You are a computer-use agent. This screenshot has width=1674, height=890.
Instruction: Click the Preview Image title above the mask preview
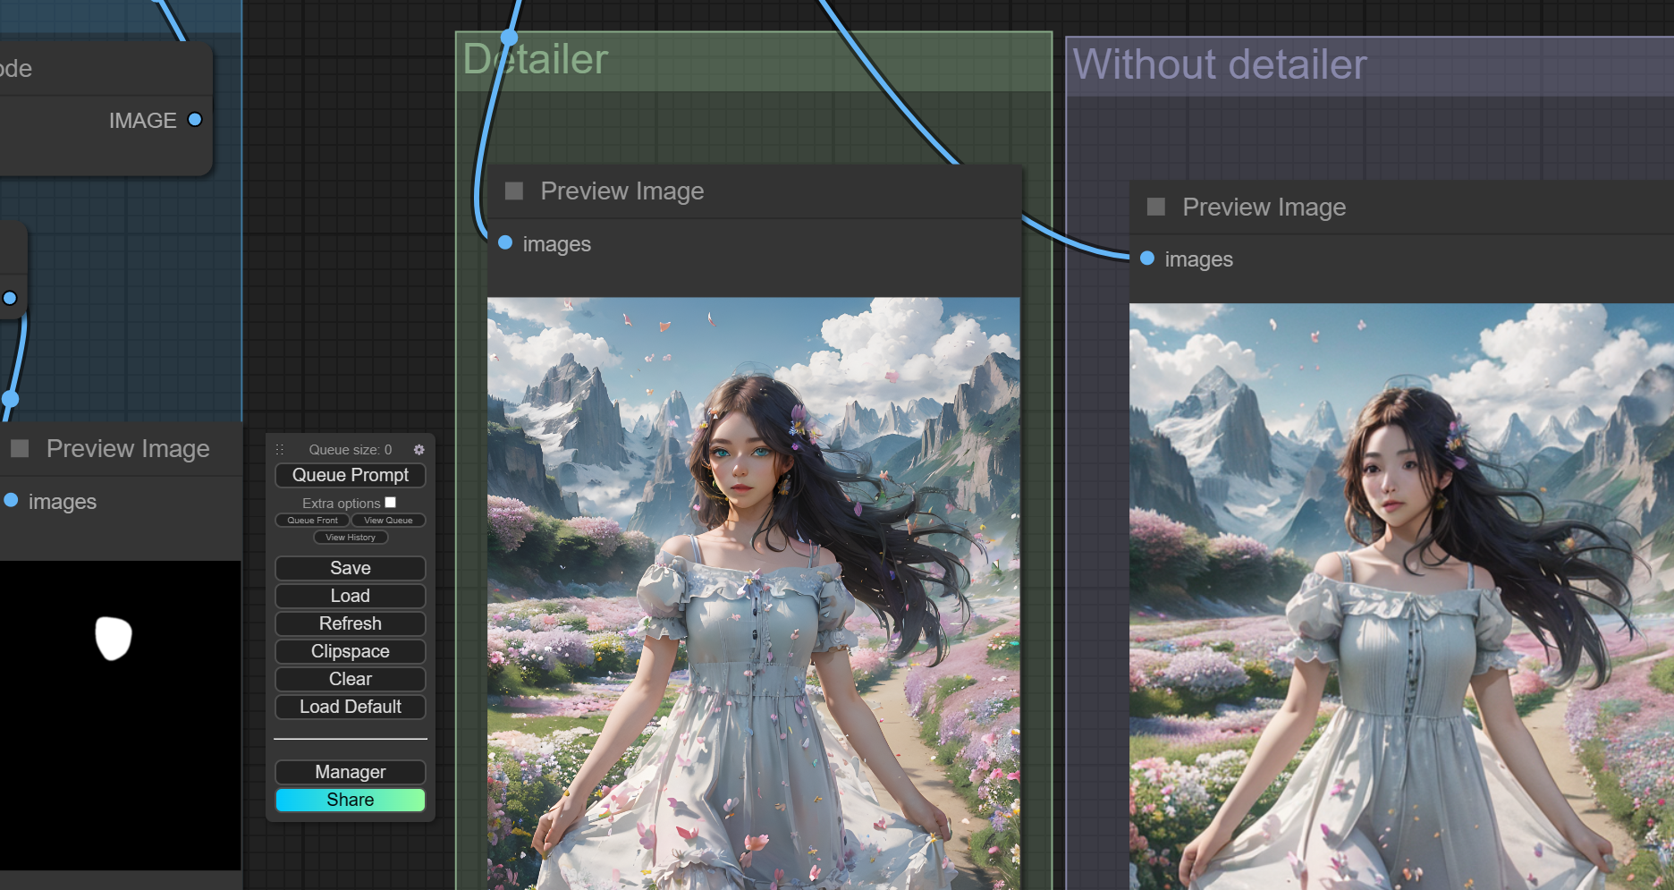click(128, 449)
